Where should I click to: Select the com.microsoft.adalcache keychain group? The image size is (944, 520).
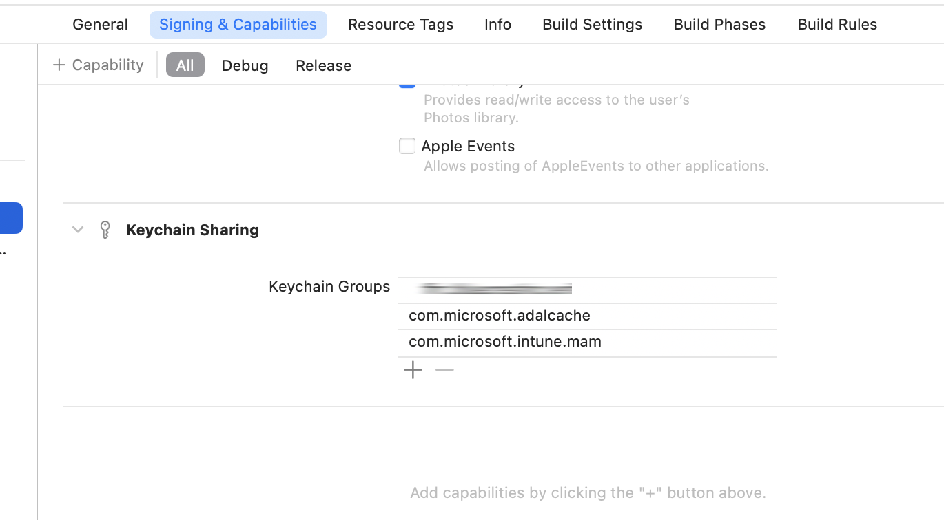point(500,315)
